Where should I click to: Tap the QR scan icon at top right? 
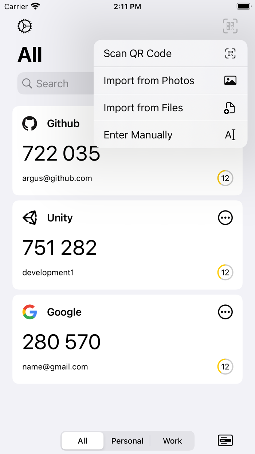coord(230,26)
